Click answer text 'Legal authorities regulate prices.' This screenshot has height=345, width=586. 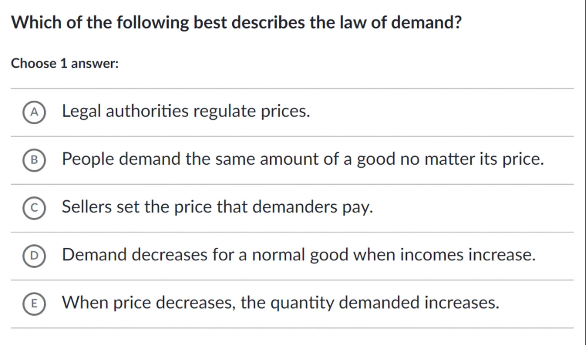tap(186, 111)
